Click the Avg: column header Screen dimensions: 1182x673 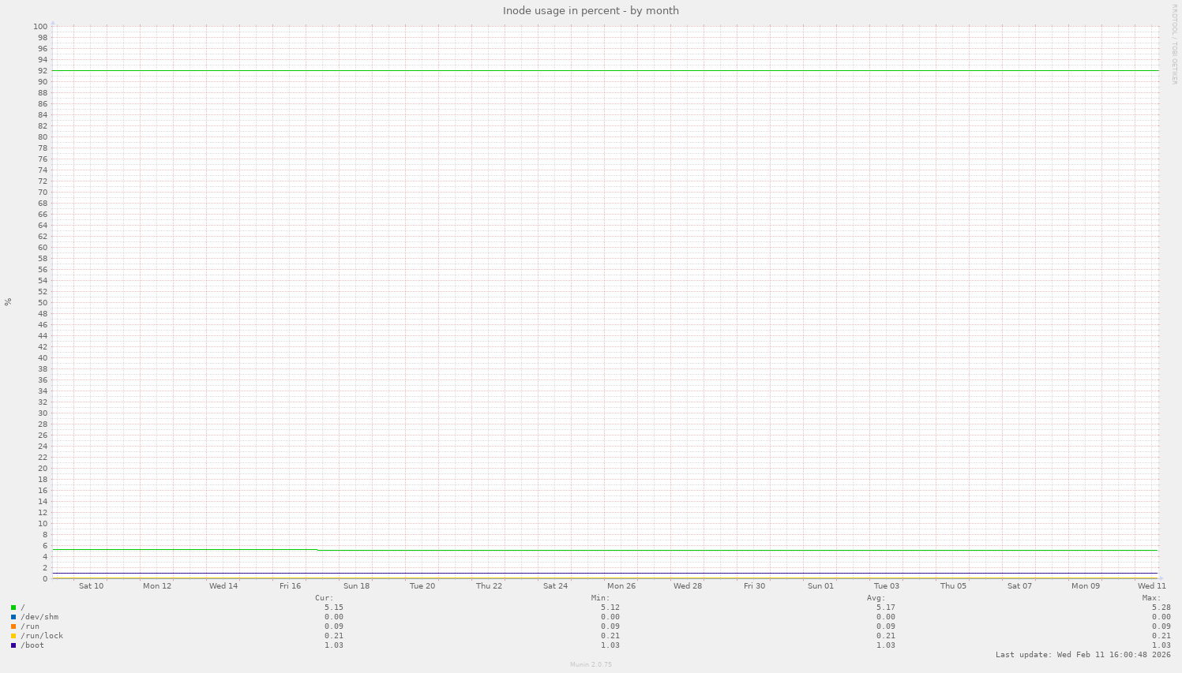[878, 597]
